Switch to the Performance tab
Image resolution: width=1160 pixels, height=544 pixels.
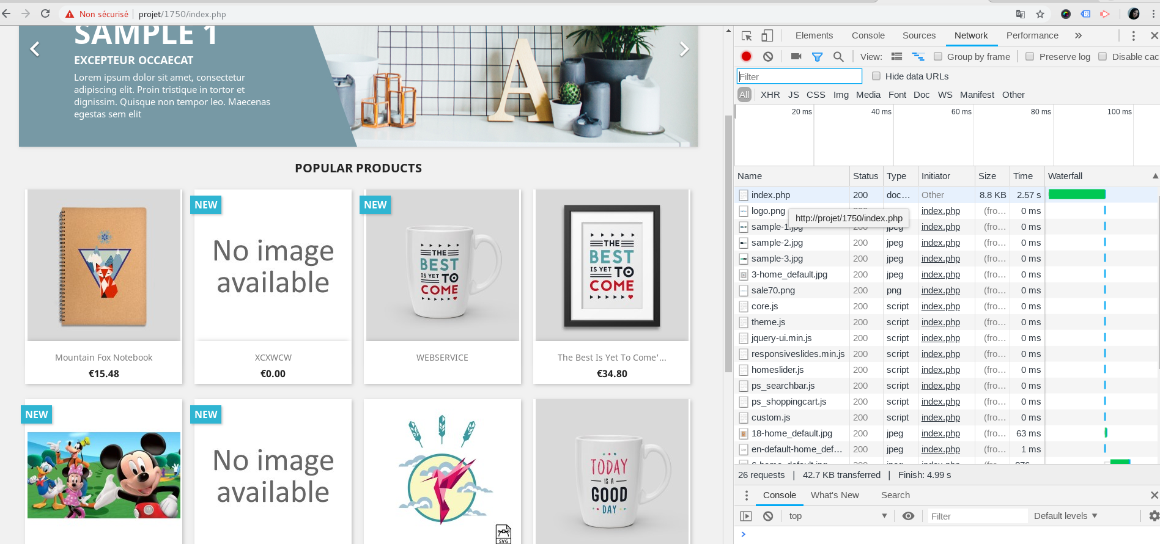1032,35
